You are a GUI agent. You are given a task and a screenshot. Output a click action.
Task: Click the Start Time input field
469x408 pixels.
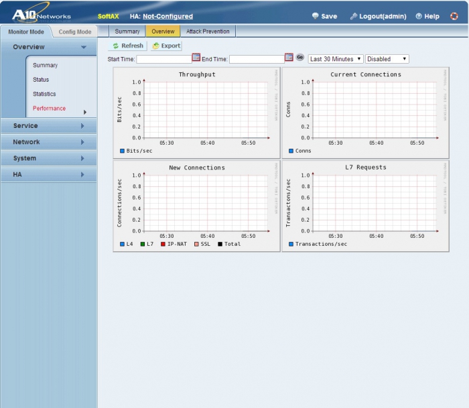(164, 59)
